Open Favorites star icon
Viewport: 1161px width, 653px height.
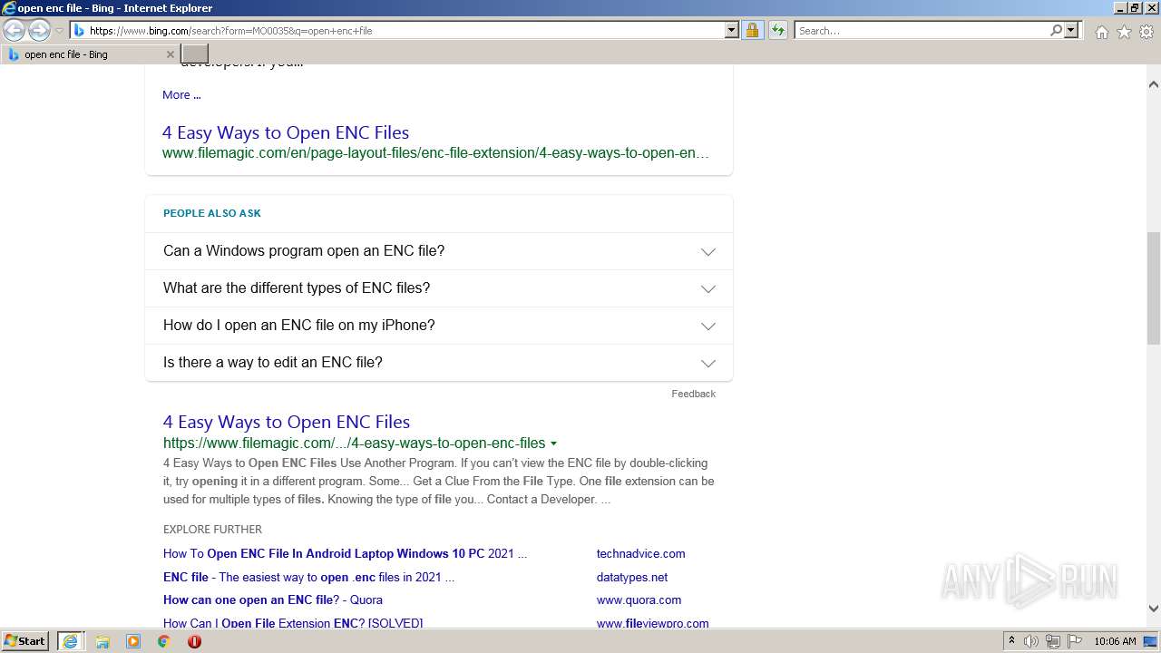coord(1124,32)
